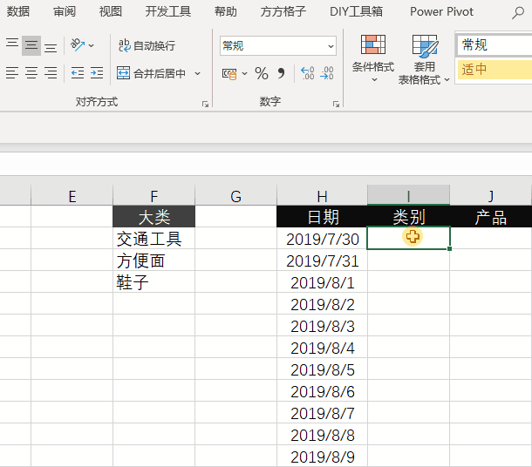Select the 2019/8/8 date cell
The width and height of the screenshot is (532, 467).
pyautogui.click(x=322, y=434)
